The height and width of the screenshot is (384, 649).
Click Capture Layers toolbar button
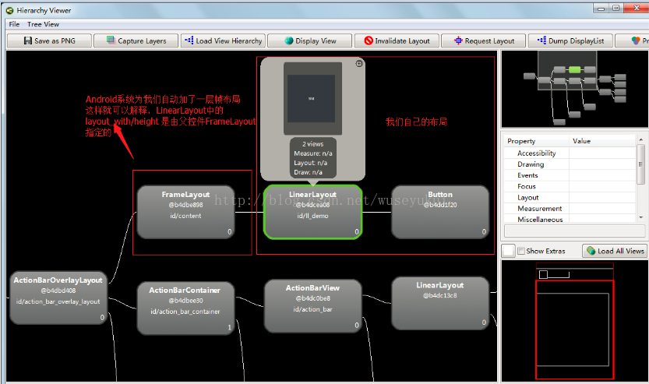coord(136,41)
